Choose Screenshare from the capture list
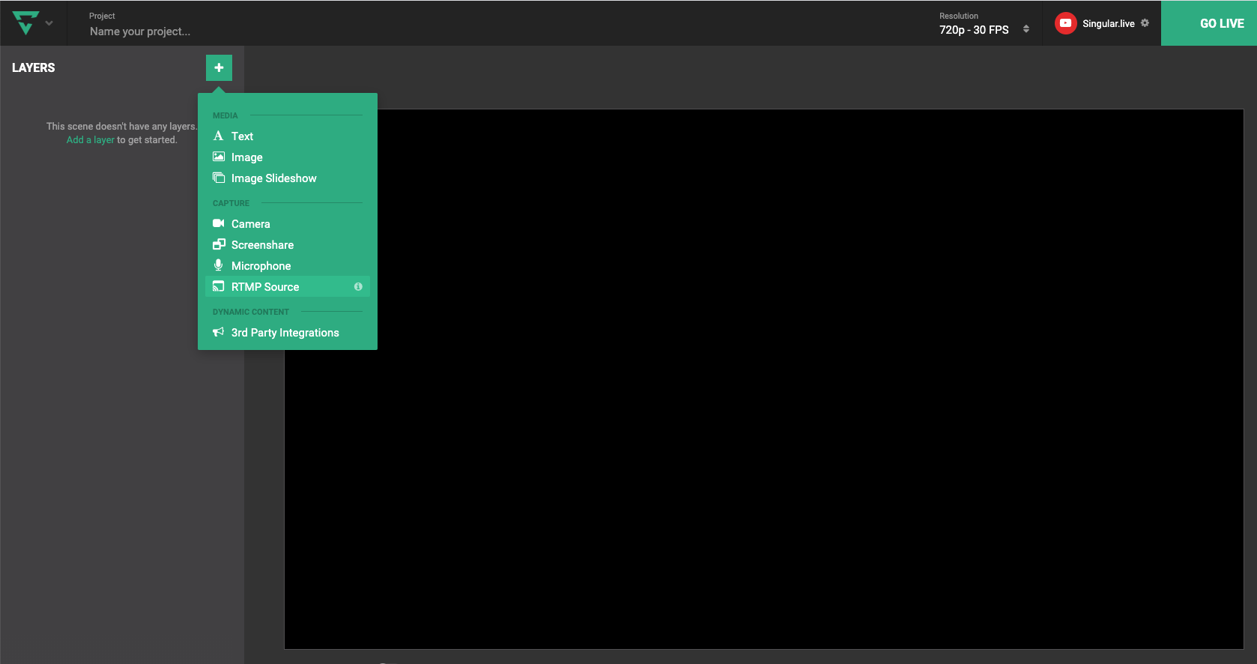 coord(288,245)
